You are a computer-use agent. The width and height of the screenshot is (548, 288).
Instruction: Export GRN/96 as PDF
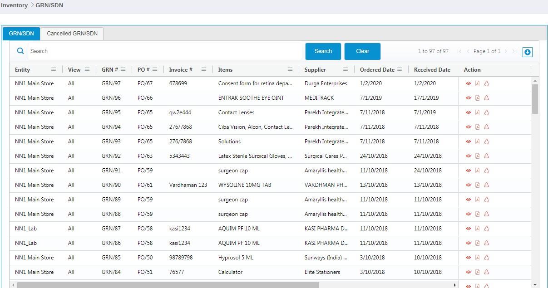(478, 98)
